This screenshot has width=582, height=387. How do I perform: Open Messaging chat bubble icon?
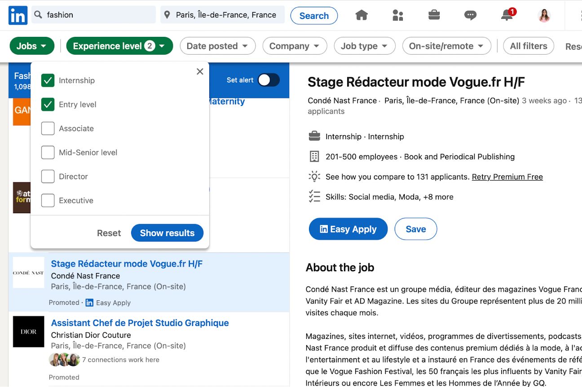click(x=470, y=15)
